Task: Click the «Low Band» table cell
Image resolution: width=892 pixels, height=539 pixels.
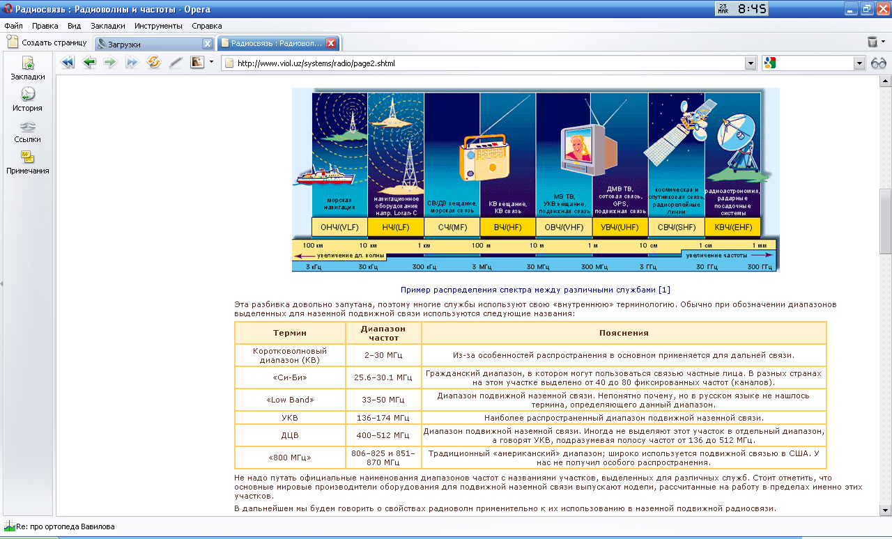Action: coord(291,400)
